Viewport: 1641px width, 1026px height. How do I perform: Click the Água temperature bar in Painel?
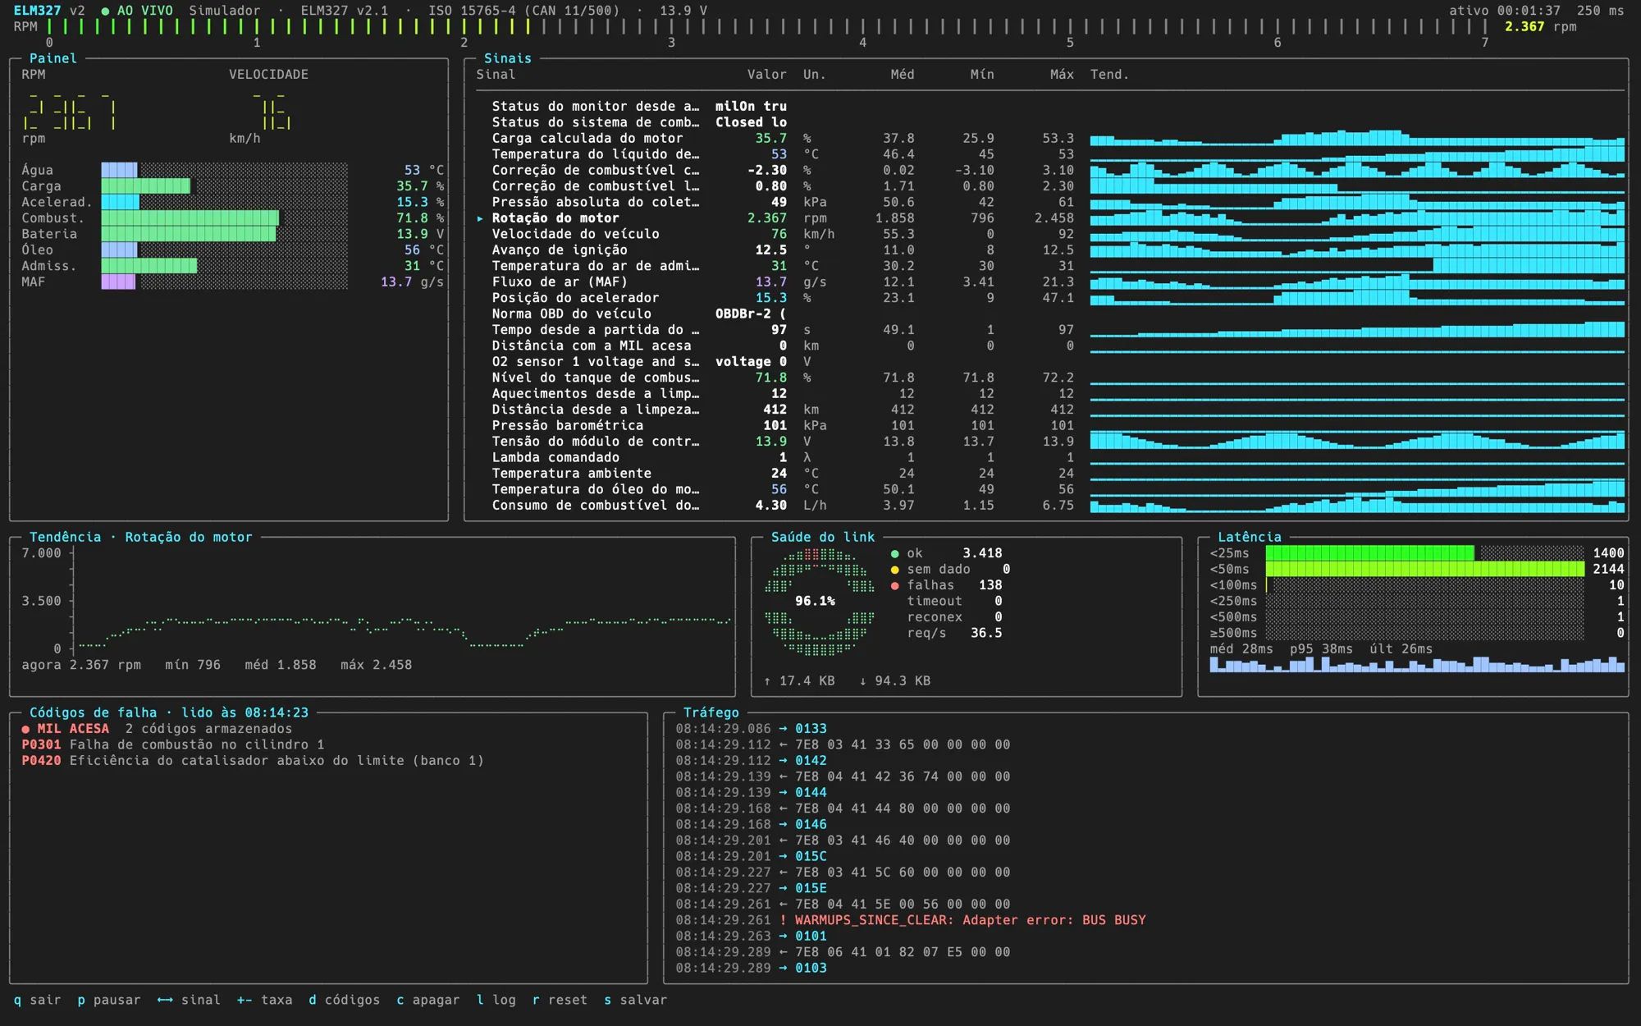224,171
